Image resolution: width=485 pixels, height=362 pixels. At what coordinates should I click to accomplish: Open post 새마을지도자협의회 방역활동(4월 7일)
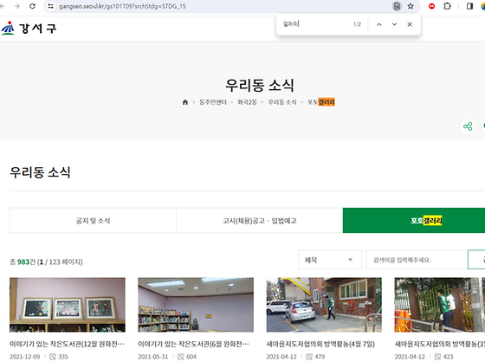pos(320,344)
